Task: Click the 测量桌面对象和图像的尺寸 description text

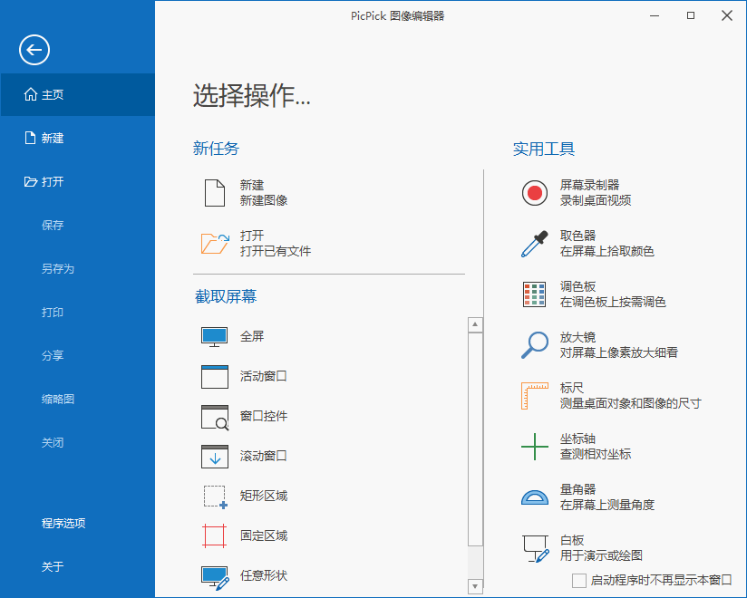Action: coord(631,404)
